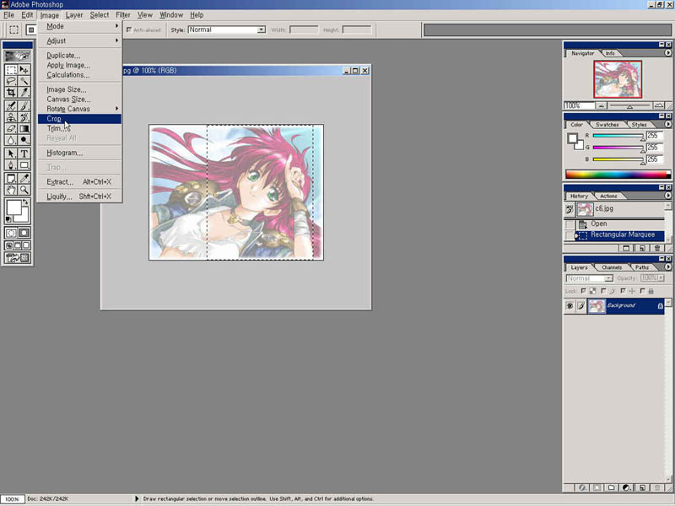Switch to the Actions tab
The height and width of the screenshot is (506, 675).
click(x=608, y=196)
